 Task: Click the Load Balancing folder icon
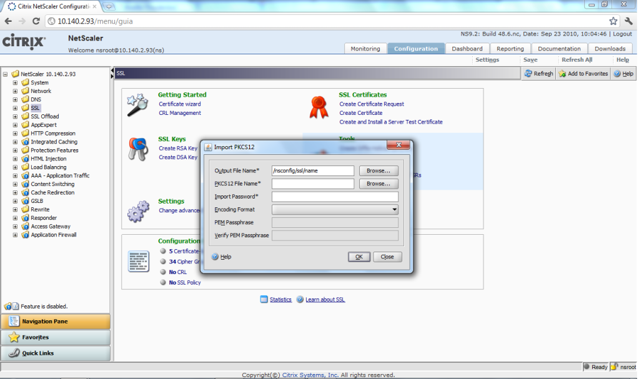coord(25,167)
